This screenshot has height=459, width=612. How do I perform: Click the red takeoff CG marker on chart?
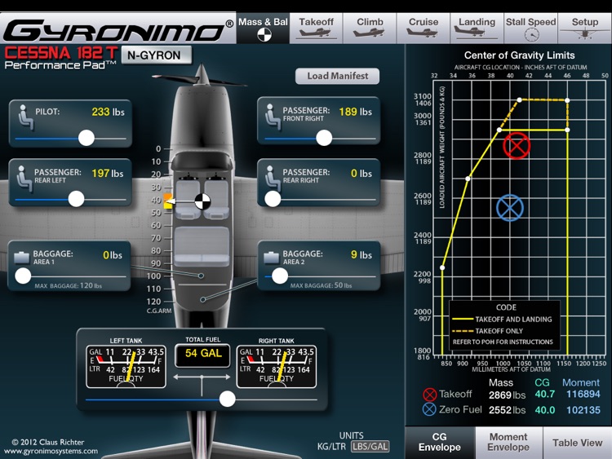[517, 146]
